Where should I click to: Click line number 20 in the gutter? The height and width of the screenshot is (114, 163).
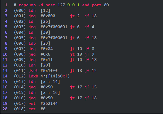pyautogui.click(x=5, y=109)
